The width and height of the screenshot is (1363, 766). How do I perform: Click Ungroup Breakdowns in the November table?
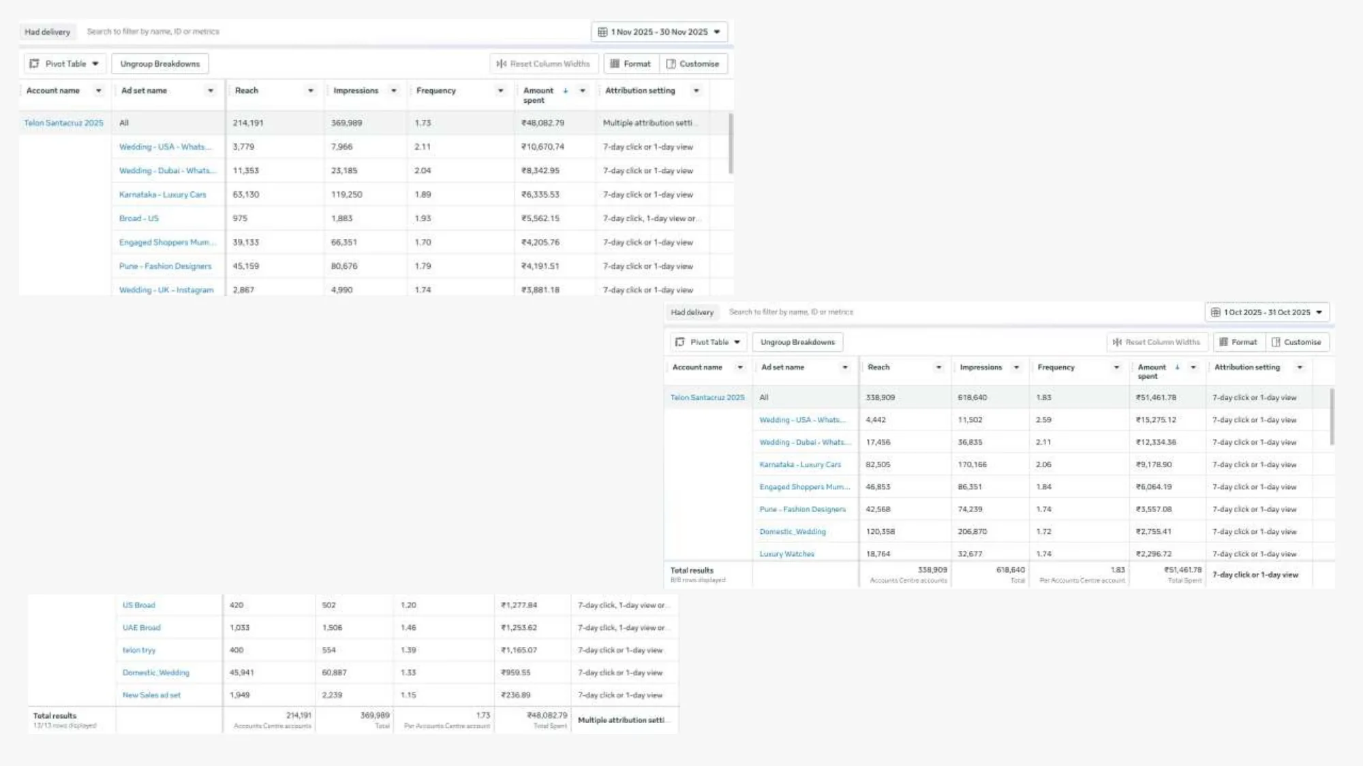[x=160, y=64]
